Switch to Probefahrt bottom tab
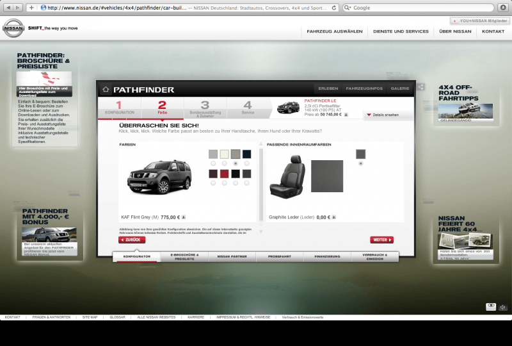 (280, 257)
